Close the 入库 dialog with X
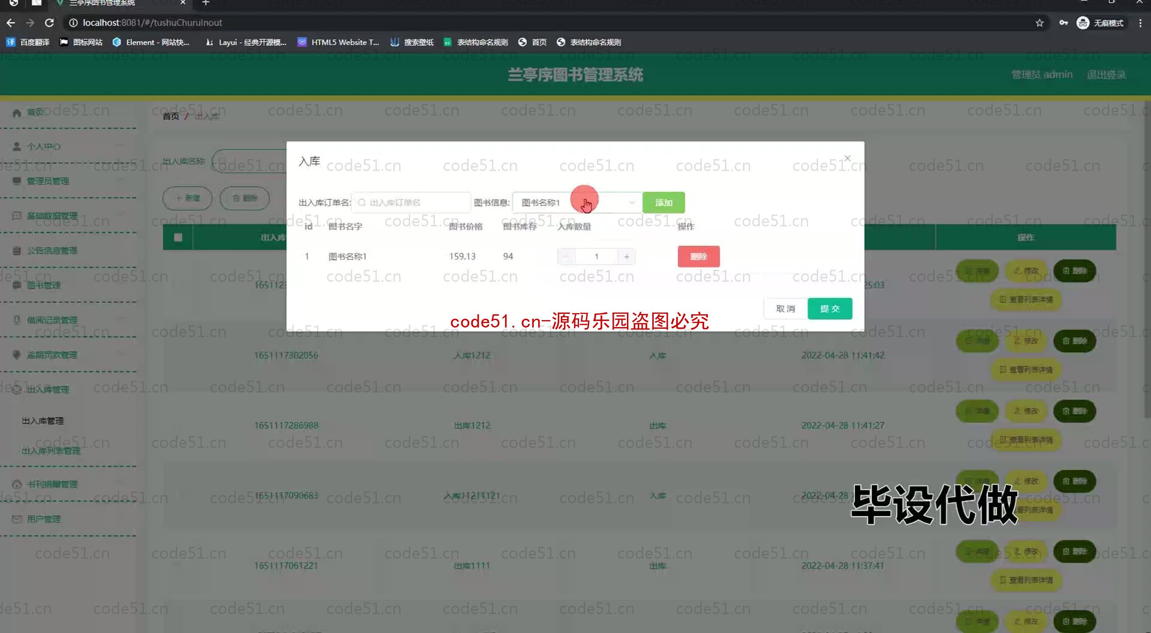 coord(847,158)
